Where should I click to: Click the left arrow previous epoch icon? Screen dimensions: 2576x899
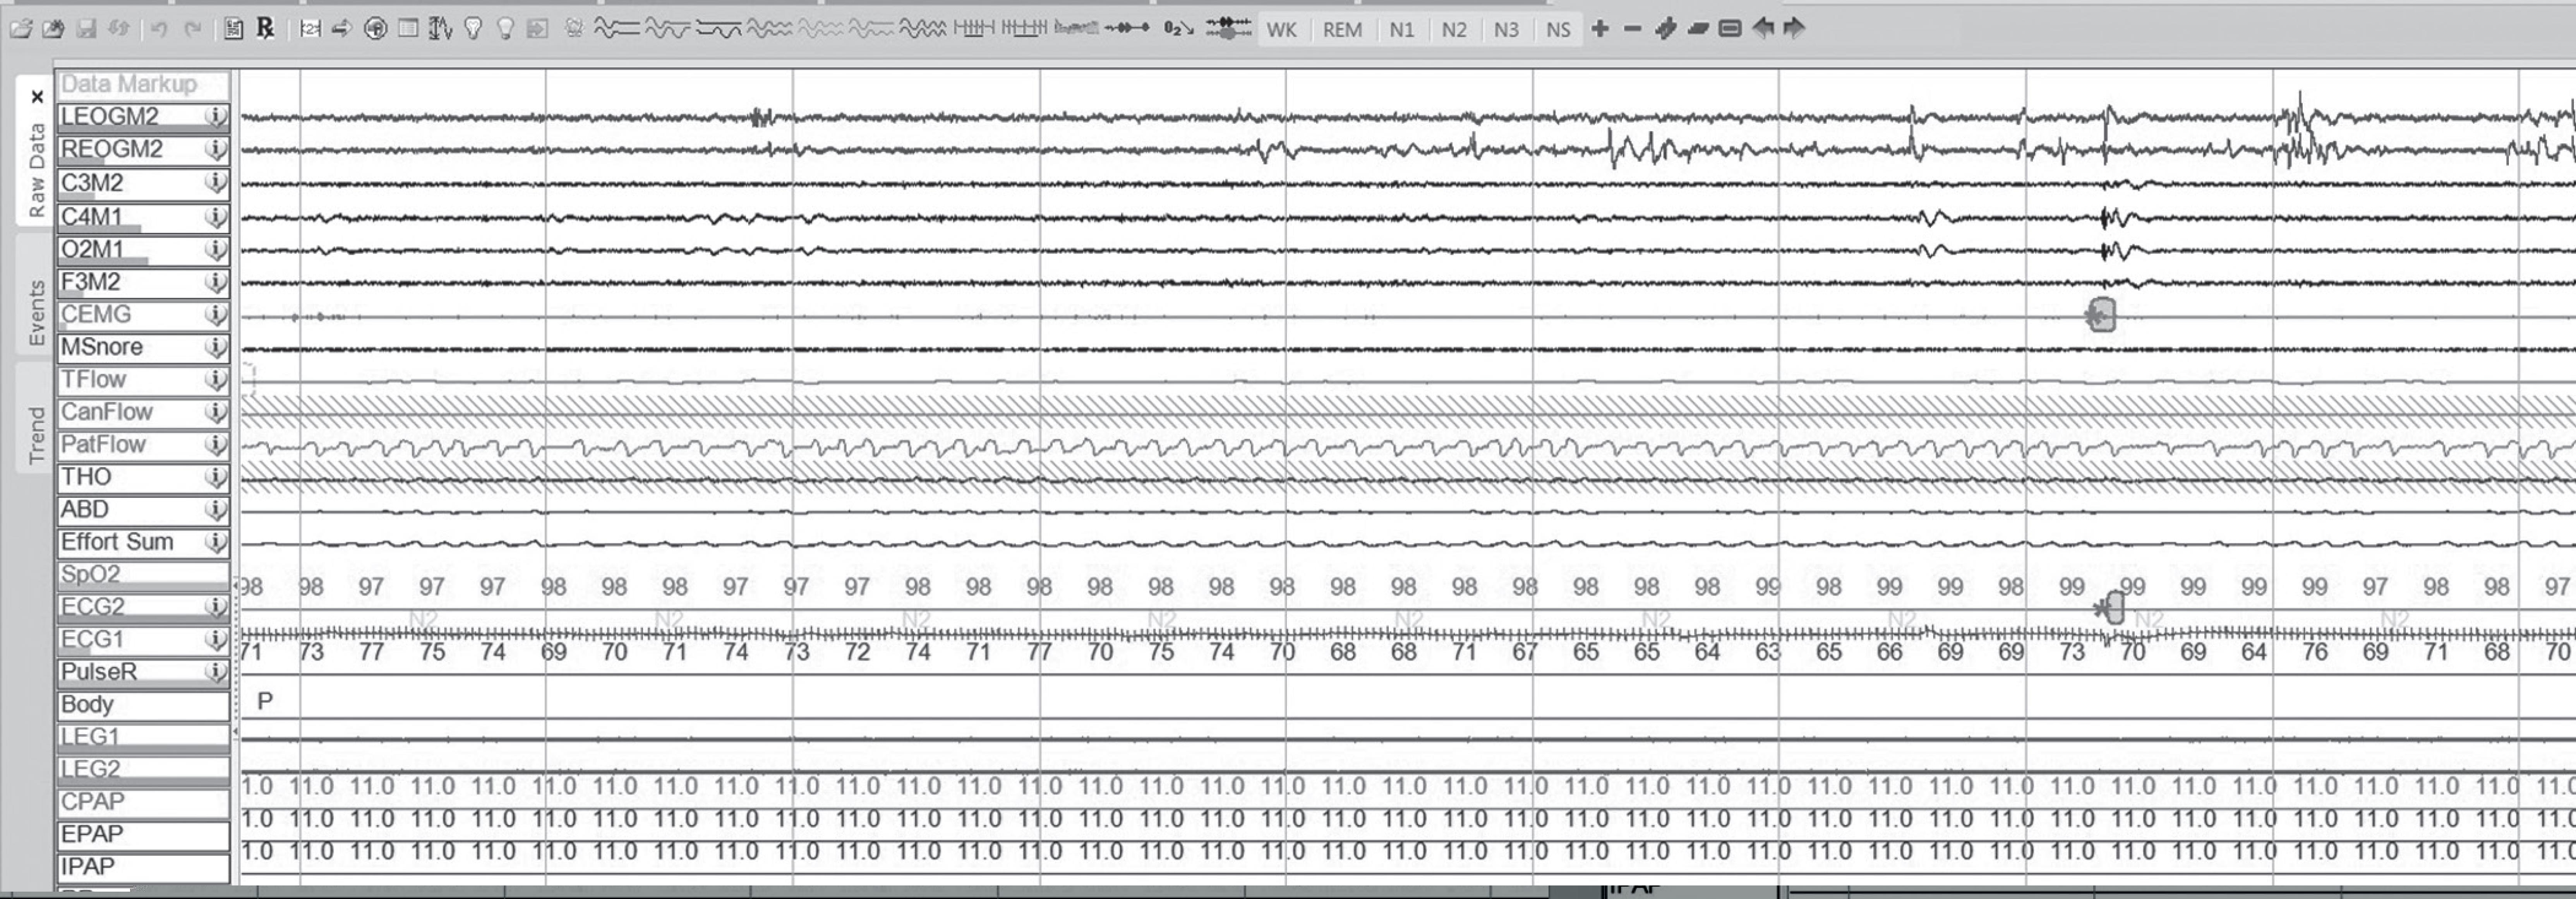(1763, 28)
